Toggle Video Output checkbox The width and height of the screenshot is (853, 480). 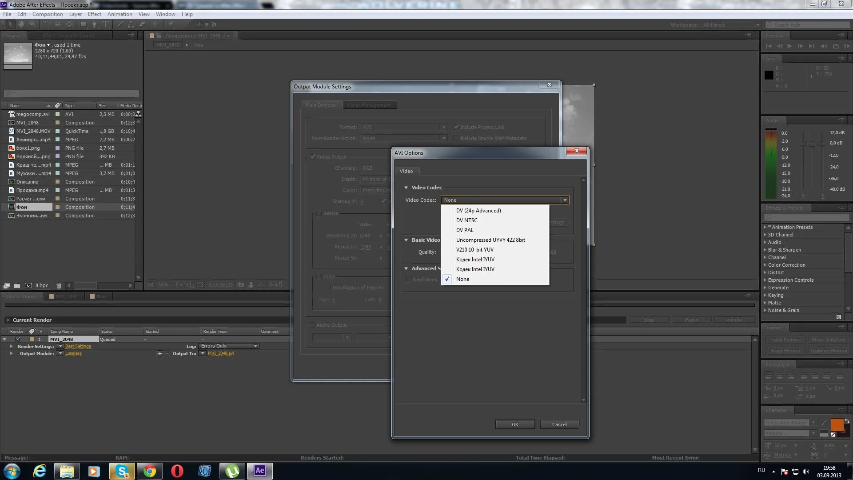coord(313,157)
